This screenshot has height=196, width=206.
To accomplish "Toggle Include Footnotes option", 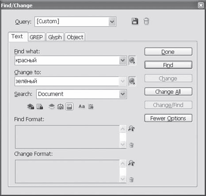I will click(69, 106).
